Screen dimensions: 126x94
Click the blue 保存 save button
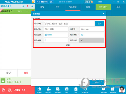point(97,82)
